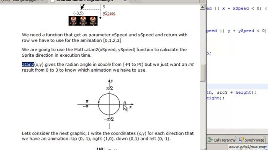Click the code line ending srcY + height);
Image resolution: width=268 pixels, height=150 pixels.
tap(232, 92)
